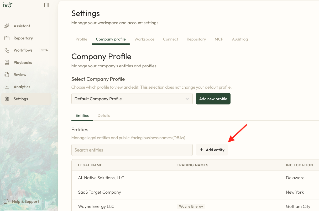Open the Wayne Energy LLC entity row
Screen dimensions: 319x211
point(96,207)
